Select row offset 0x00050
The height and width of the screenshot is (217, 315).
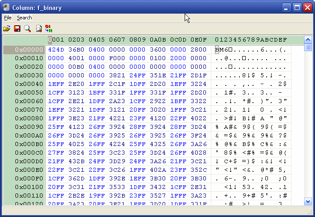point(29,93)
